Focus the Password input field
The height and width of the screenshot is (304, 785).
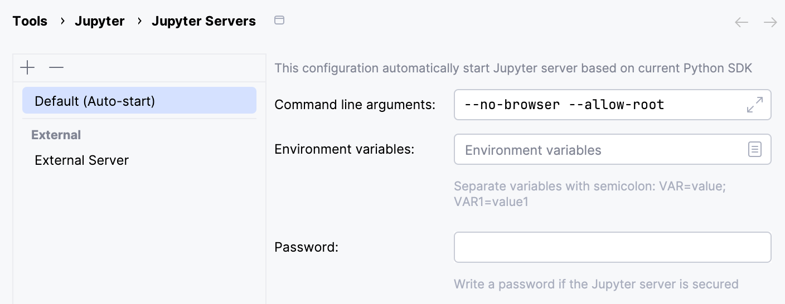click(x=612, y=247)
